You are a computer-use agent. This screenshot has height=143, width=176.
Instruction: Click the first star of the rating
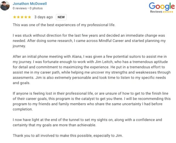coord(14,17)
